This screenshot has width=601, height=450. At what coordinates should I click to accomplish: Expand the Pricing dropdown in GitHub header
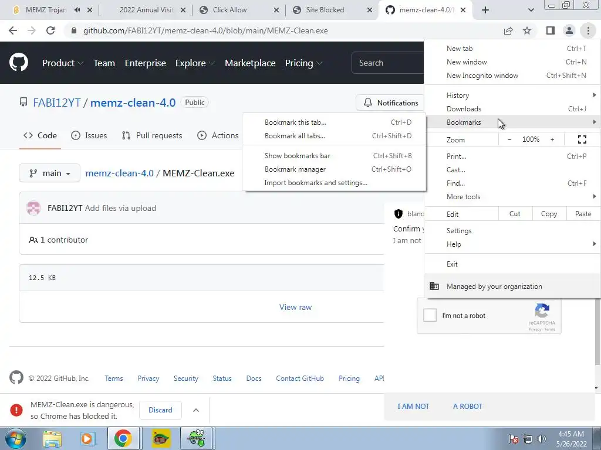coord(303,63)
